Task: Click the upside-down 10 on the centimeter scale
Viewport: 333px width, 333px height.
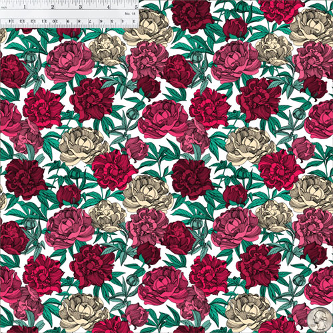Action: pos(55,21)
